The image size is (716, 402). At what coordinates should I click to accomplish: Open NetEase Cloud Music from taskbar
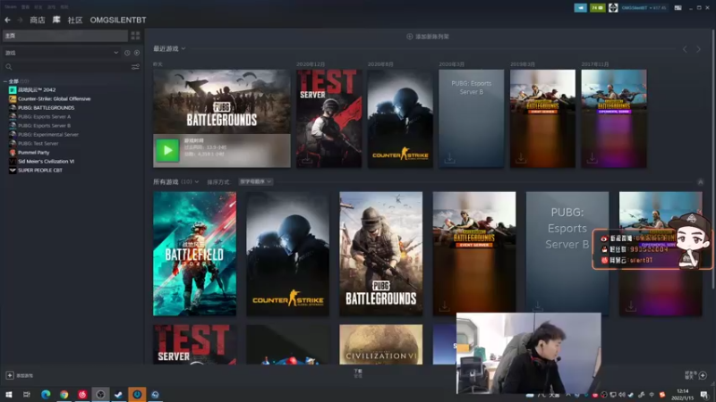point(82,394)
